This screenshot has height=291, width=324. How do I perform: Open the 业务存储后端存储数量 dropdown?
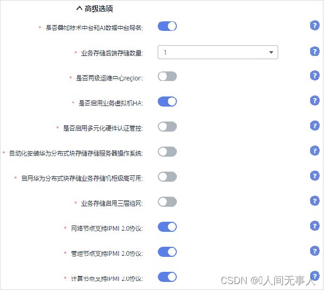pyautogui.click(x=218, y=52)
